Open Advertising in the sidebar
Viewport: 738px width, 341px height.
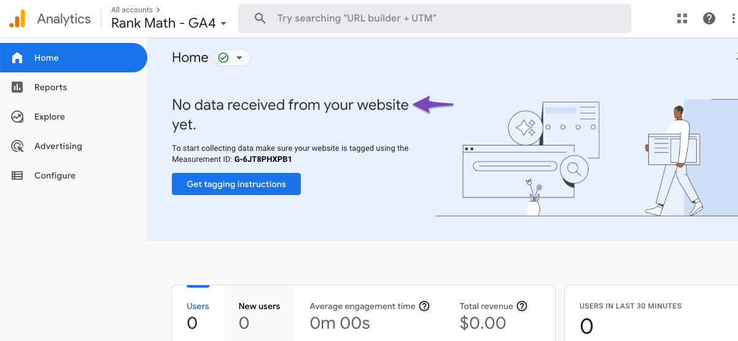74,146
